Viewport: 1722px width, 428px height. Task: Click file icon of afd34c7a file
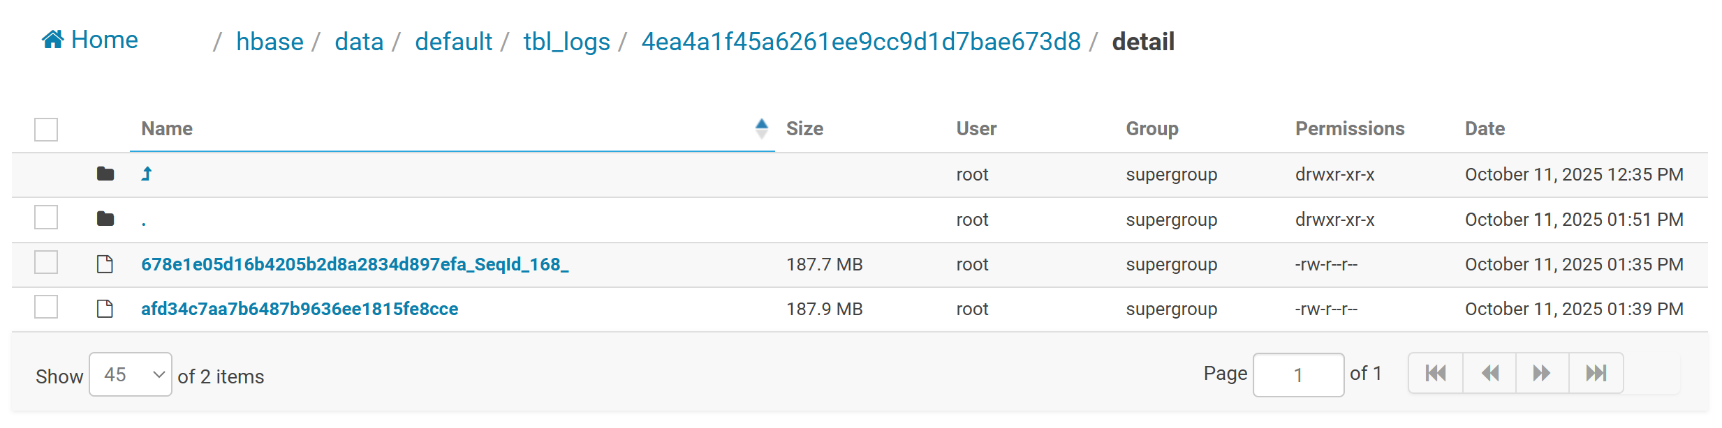[105, 308]
